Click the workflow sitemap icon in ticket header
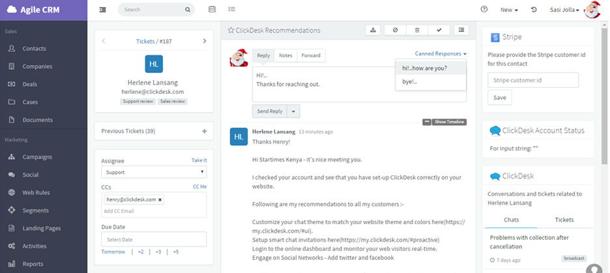The image size is (610, 273). (373, 30)
